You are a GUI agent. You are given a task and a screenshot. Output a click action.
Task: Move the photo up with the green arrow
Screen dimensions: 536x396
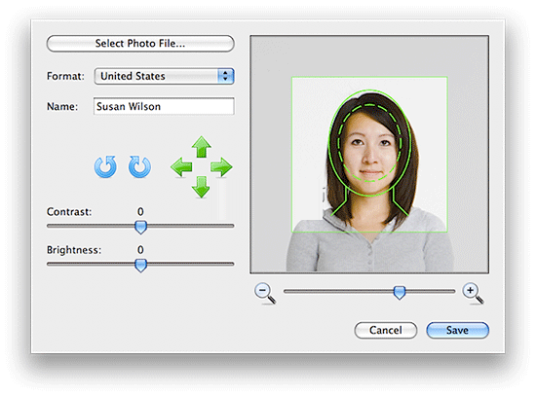tap(202, 147)
